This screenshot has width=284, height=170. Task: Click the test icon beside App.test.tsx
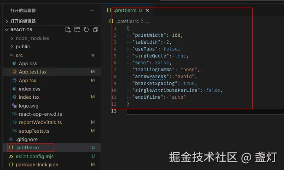click(14, 72)
